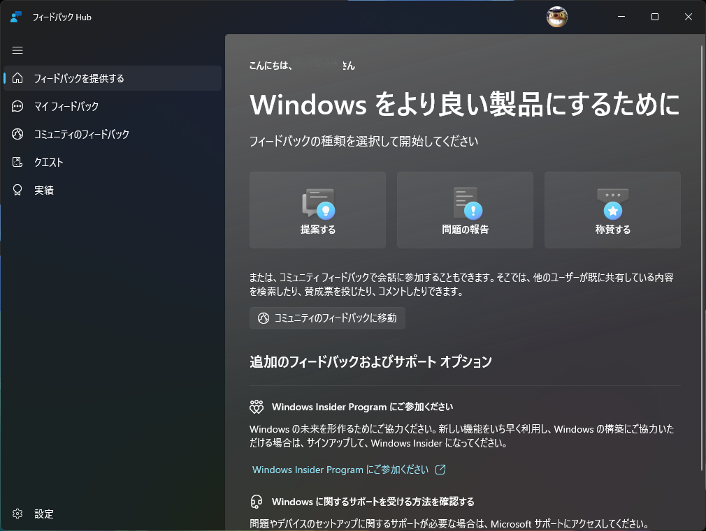Click the headset support icon

(x=257, y=500)
